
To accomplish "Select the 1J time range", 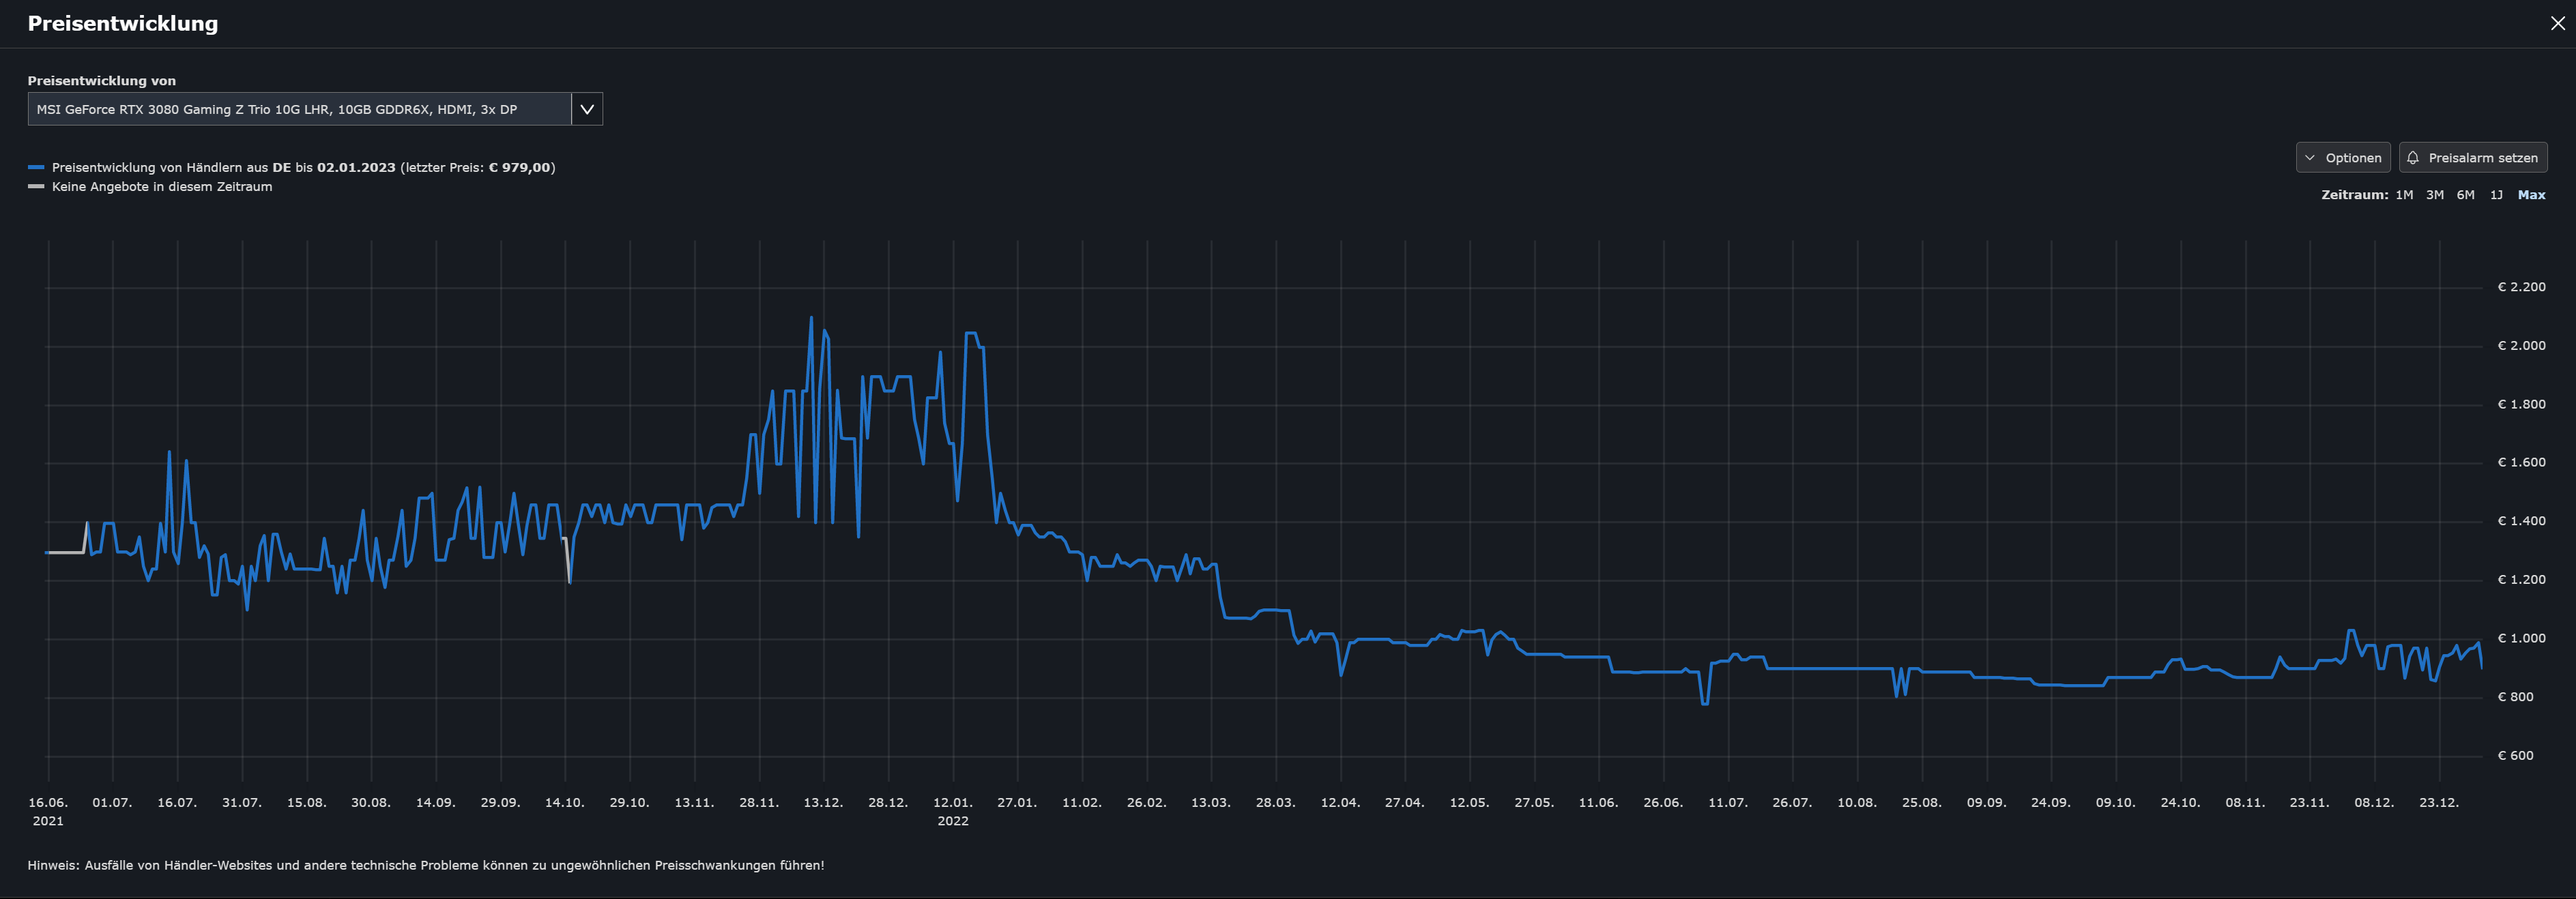I will [2496, 195].
